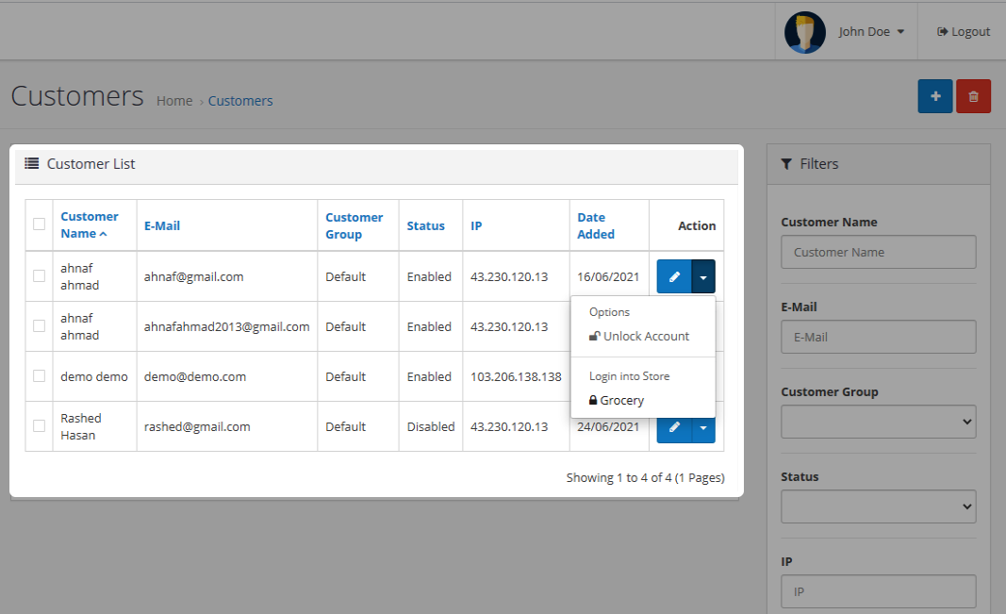Viewport: 1006px width, 614px height.
Task: Click the blue add customer plus button
Action: click(x=934, y=96)
